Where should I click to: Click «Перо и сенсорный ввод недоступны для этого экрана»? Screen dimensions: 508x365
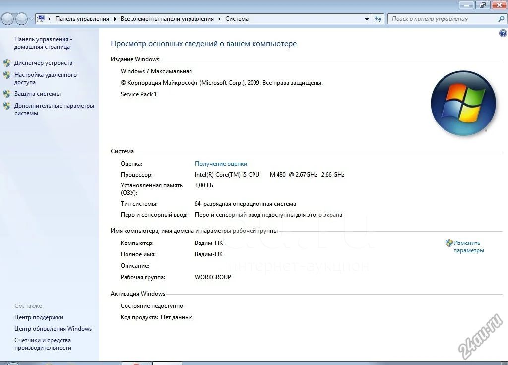pyautogui.click(x=268, y=214)
